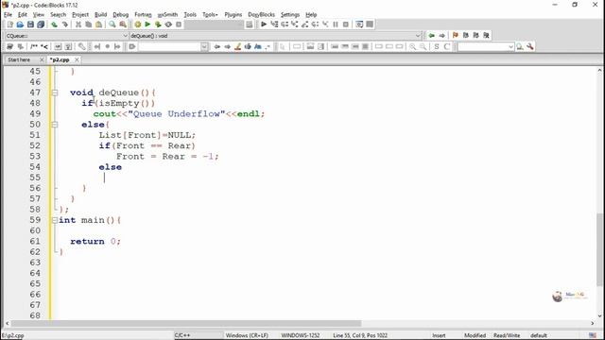Jump back with the green left arrow
The width and height of the screenshot is (605, 340).
click(x=431, y=36)
